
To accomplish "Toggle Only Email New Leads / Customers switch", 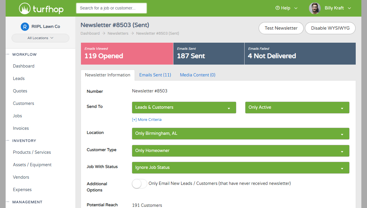I will click(x=139, y=184).
